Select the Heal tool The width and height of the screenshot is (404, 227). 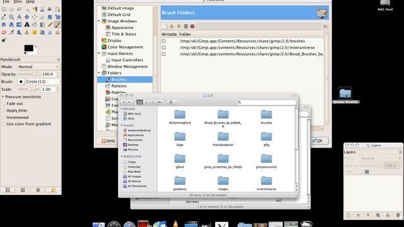pos(35,32)
